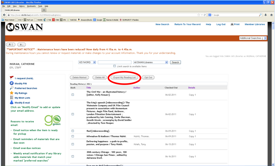This screenshot has width=275, height=166.
Task: Click the browser Back arrow button
Action: [x=4, y=15]
